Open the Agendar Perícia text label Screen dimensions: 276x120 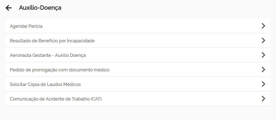coord(26,26)
